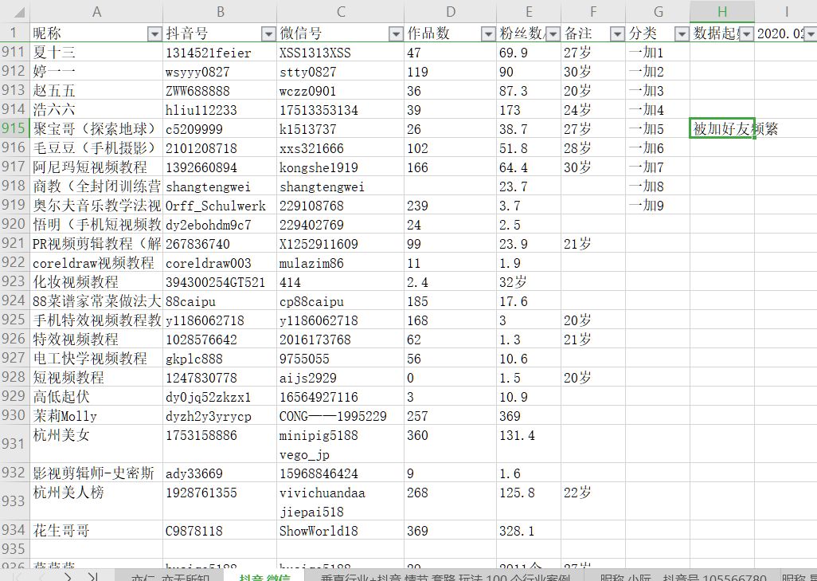The image size is (817, 581).
Task: Open the 粉丝数 column filter dropdown
Action: point(553,34)
